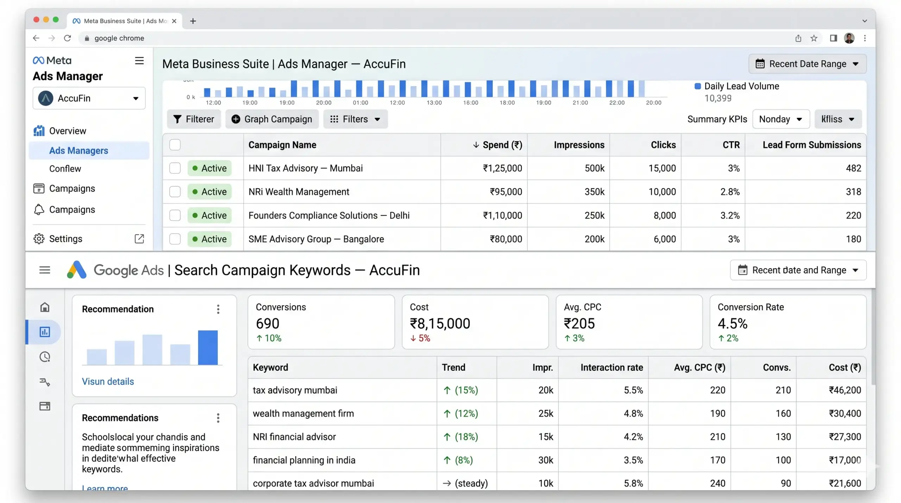The height and width of the screenshot is (503, 901).
Task: Reload the page
Action: tap(68, 38)
